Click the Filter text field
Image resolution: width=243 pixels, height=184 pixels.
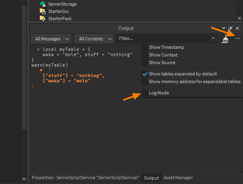163,38
